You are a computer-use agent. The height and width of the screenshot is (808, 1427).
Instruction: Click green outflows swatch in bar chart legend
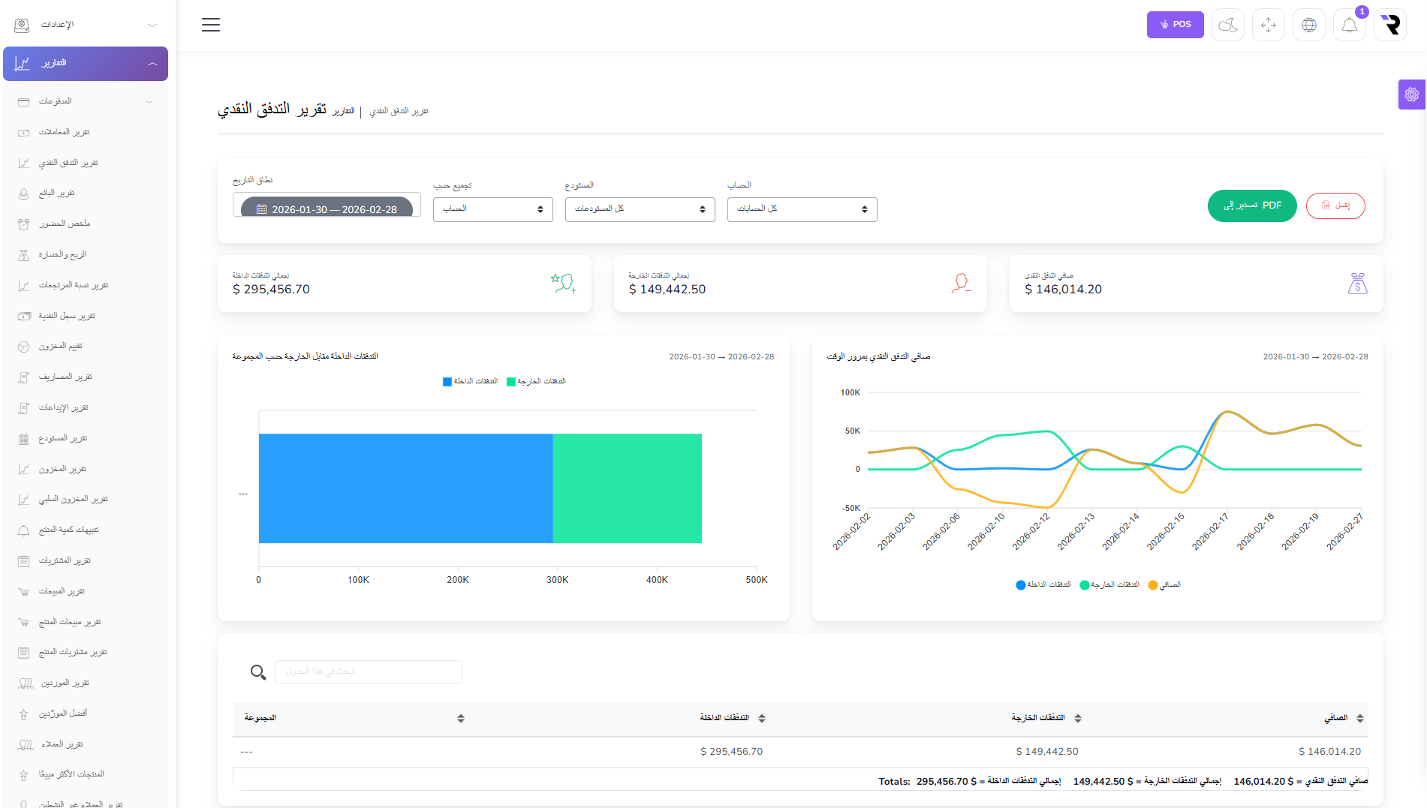click(x=511, y=382)
